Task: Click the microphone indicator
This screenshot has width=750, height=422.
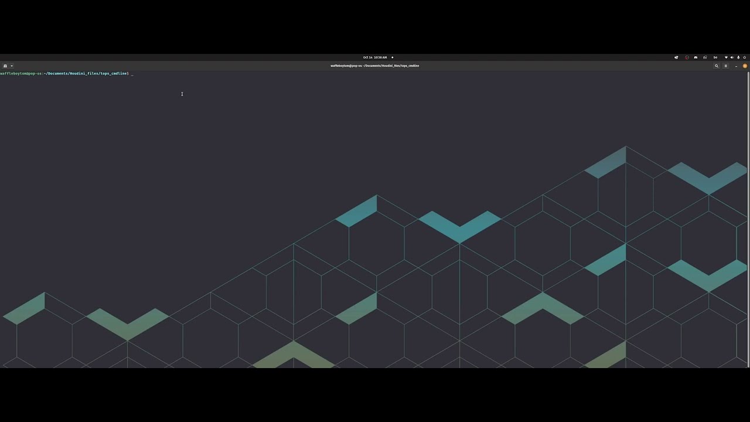Action: click(x=738, y=57)
